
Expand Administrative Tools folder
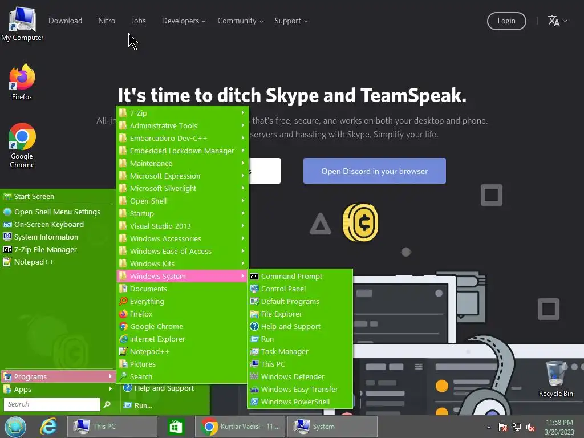pos(182,126)
